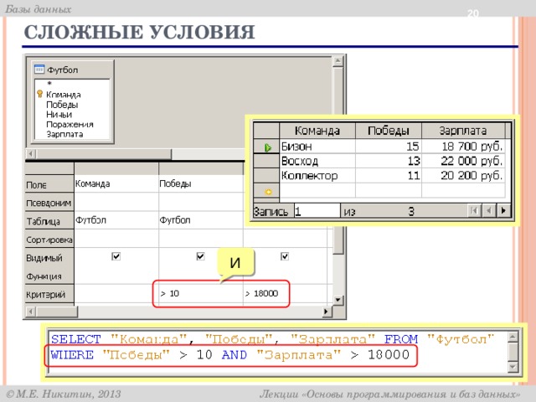Click down arrow of SQL box scrollbar
Image resolution: width=536 pixels, height=402 pixels.
click(x=513, y=367)
